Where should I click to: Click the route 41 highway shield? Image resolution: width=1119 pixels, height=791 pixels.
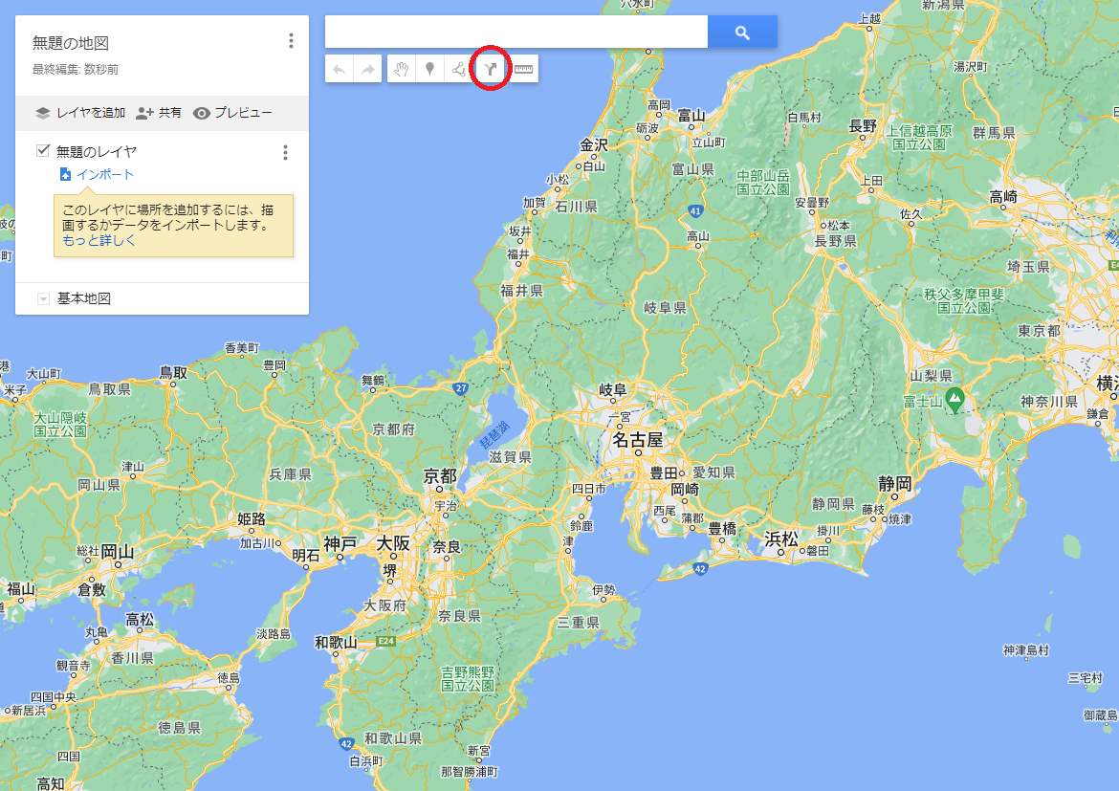696,211
